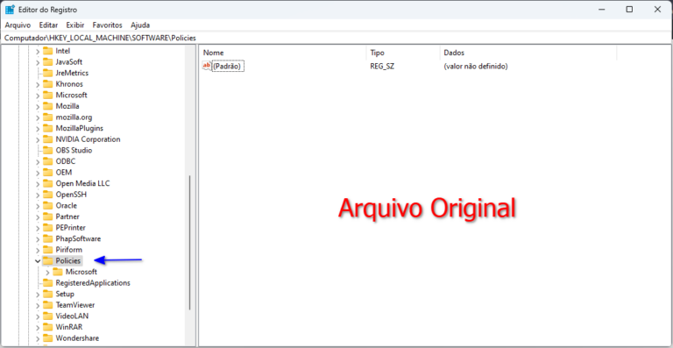Viewport: 673px width, 348px height.
Task: Open the Exibir menu
Action: pos(75,25)
